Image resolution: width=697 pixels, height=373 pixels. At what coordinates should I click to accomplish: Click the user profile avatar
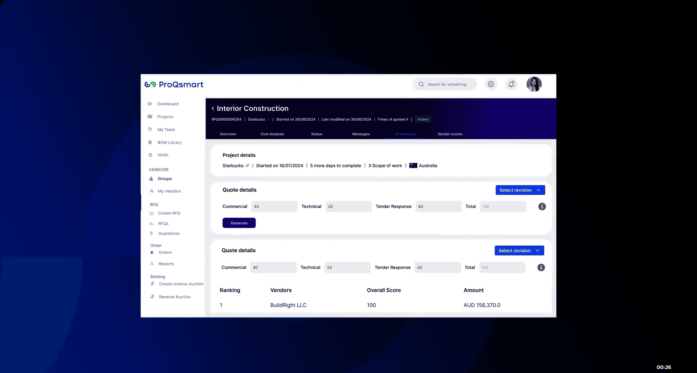click(534, 84)
